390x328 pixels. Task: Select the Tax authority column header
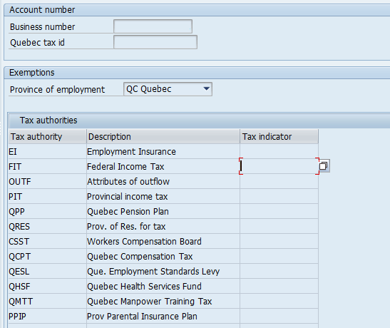pyautogui.click(x=47, y=136)
